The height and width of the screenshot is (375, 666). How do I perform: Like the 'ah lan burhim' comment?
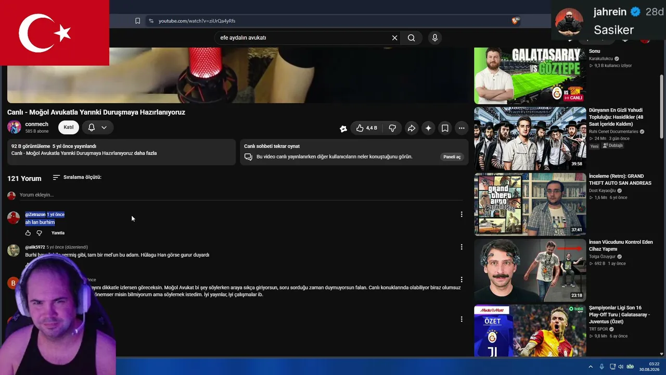pos(28,233)
